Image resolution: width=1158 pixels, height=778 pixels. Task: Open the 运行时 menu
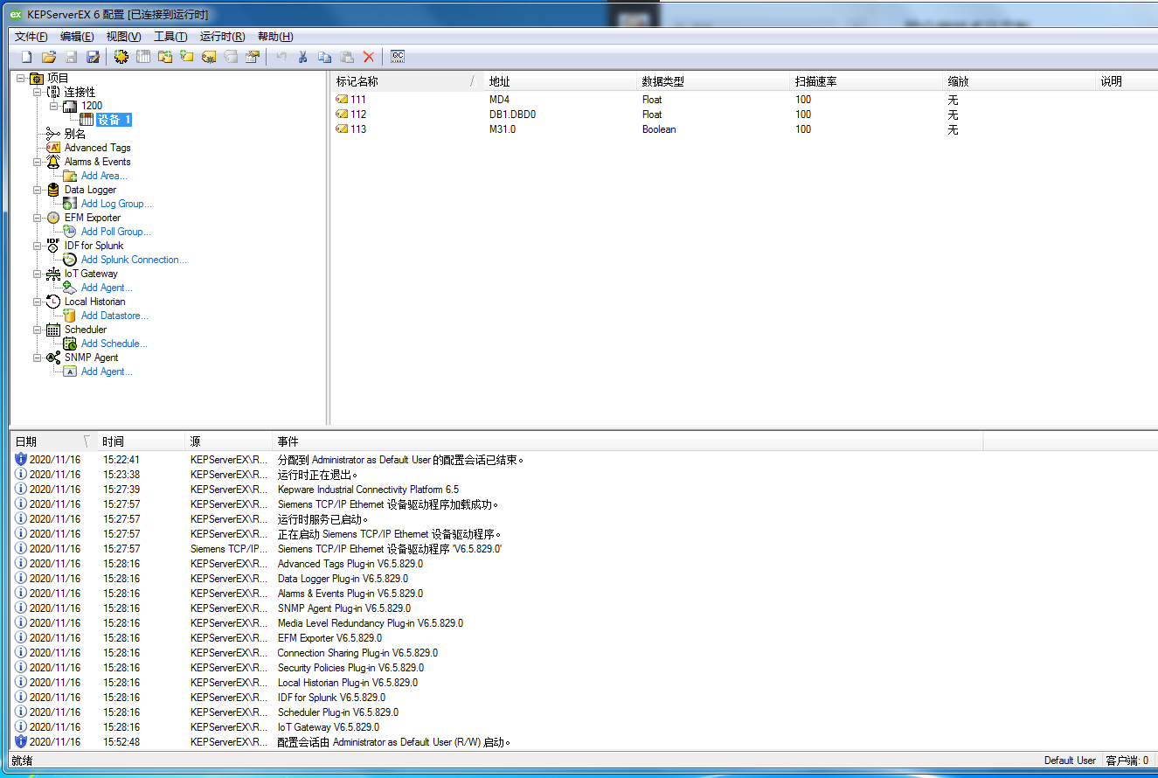[221, 37]
